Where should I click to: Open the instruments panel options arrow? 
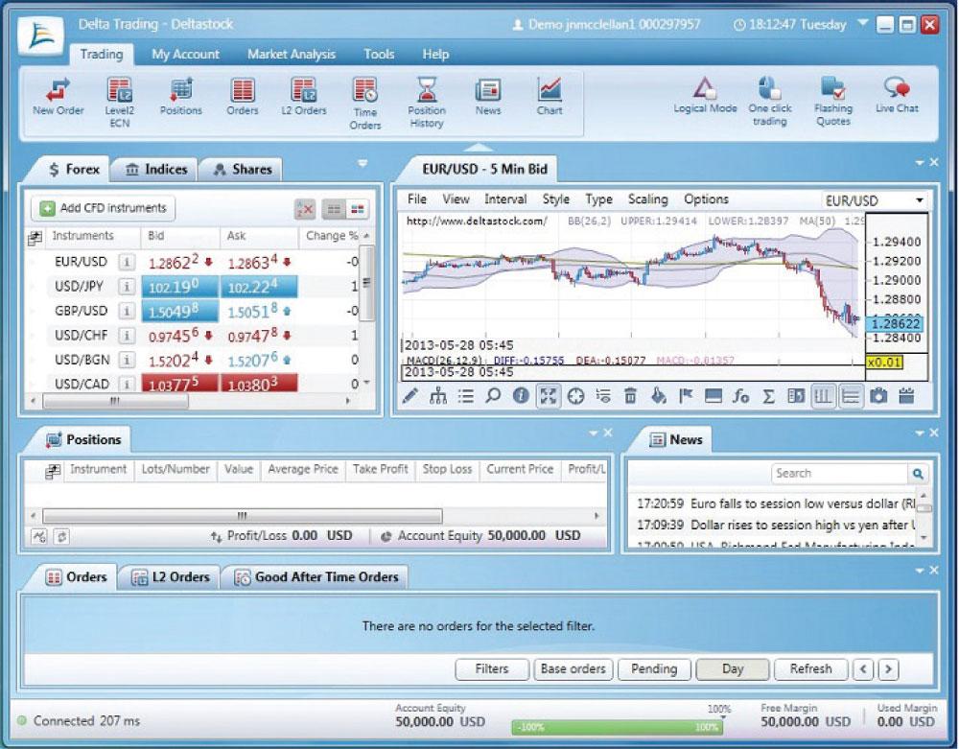(363, 163)
